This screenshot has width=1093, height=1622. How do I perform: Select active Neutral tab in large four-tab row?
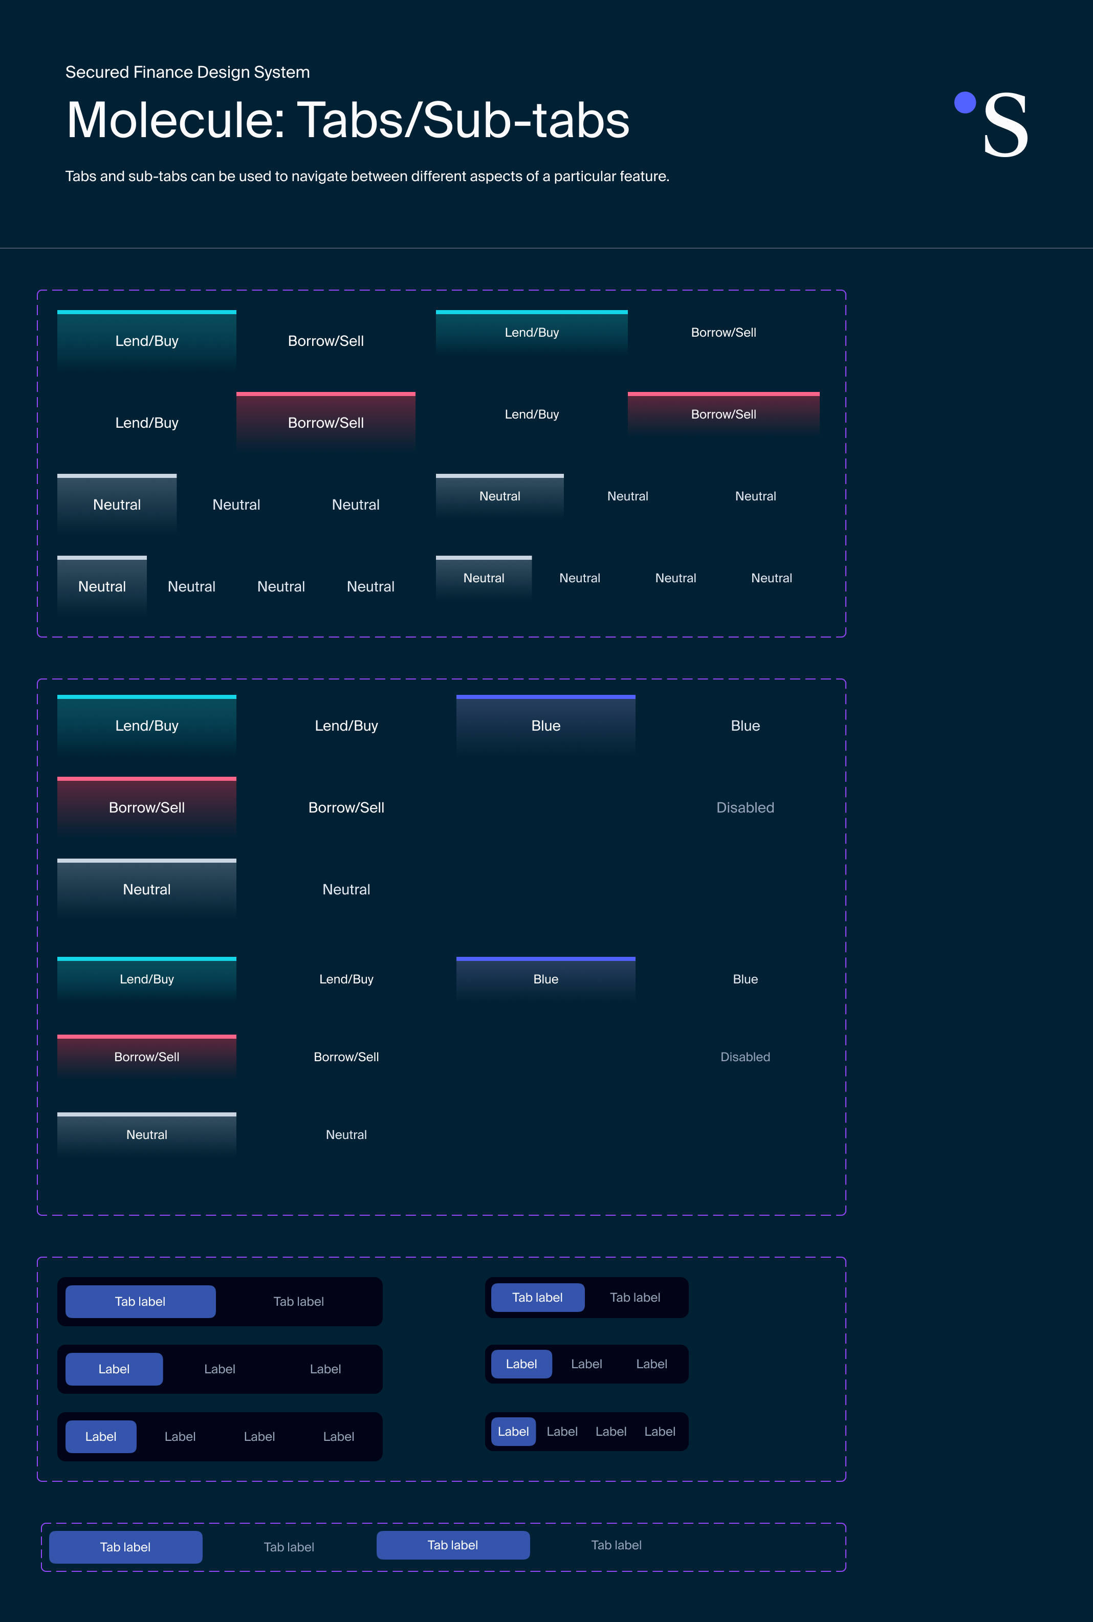pos(102,586)
